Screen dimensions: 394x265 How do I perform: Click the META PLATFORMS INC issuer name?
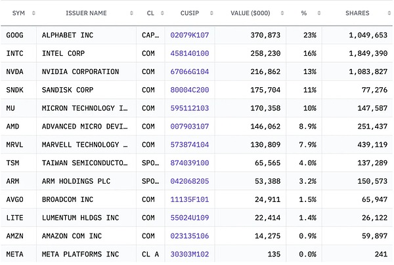(x=80, y=255)
